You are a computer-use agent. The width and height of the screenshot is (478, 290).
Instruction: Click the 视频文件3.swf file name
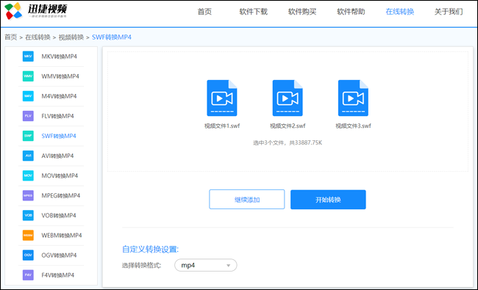[353, 126]
